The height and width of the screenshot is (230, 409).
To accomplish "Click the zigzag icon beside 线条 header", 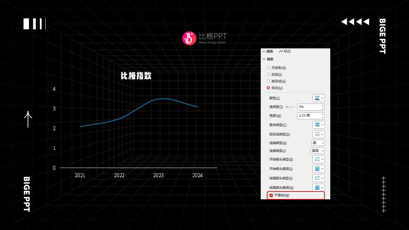I will point(264,51).
